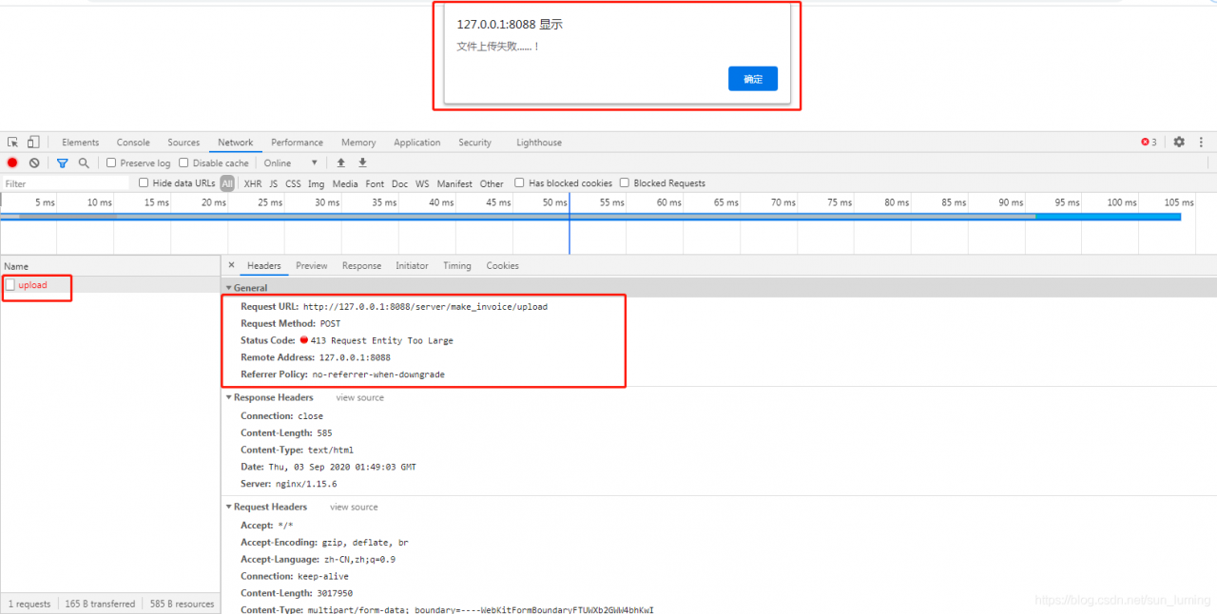Image resolution: width=1217 pixels, height=614 pixels.
Task: Enable the Preserve log checkbox
Action: pos(111,163)
